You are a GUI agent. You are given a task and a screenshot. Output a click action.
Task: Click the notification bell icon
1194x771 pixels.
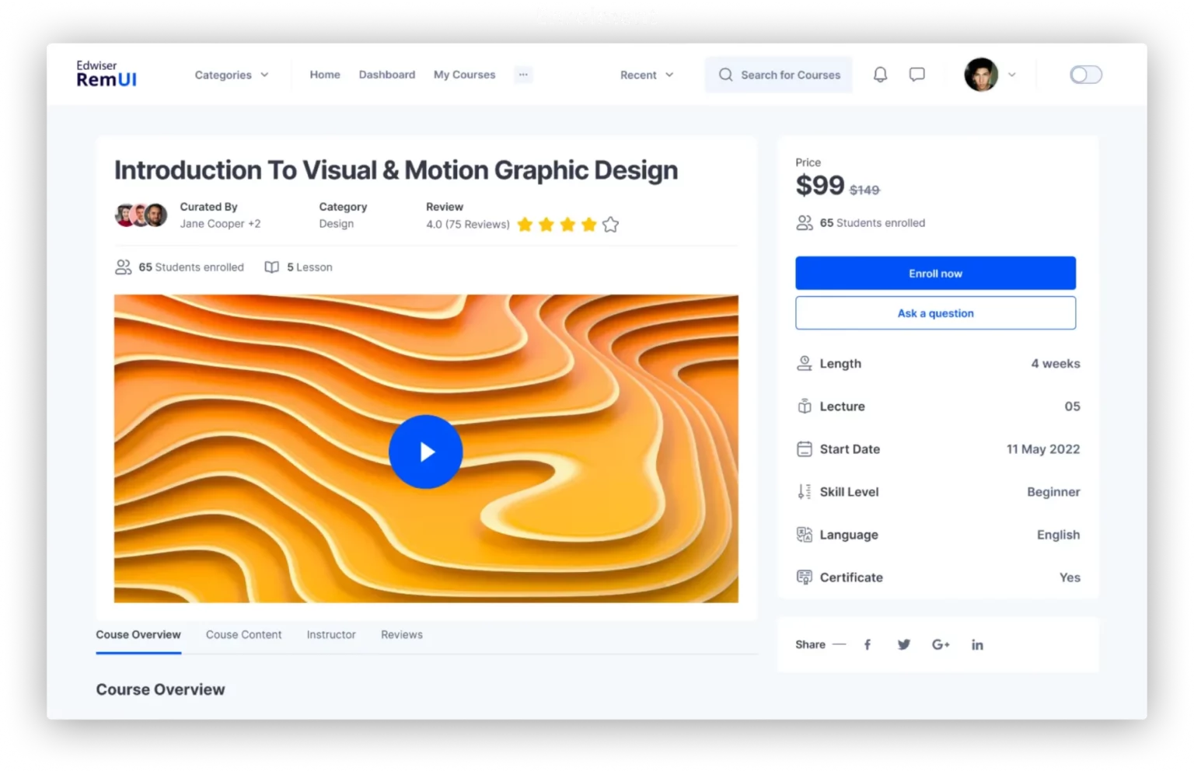(x=880, y=75)
